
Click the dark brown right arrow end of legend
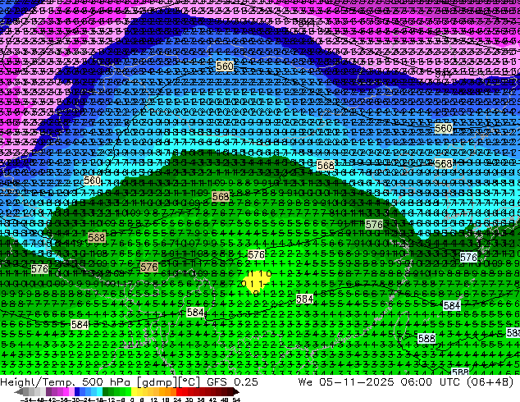[x=236, y=391]
